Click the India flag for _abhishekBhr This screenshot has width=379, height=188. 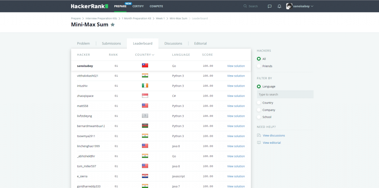tap(145, 156)
